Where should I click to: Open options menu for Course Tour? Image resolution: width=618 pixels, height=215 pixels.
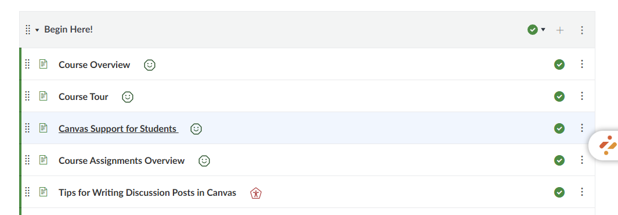(x=582, y=96)
